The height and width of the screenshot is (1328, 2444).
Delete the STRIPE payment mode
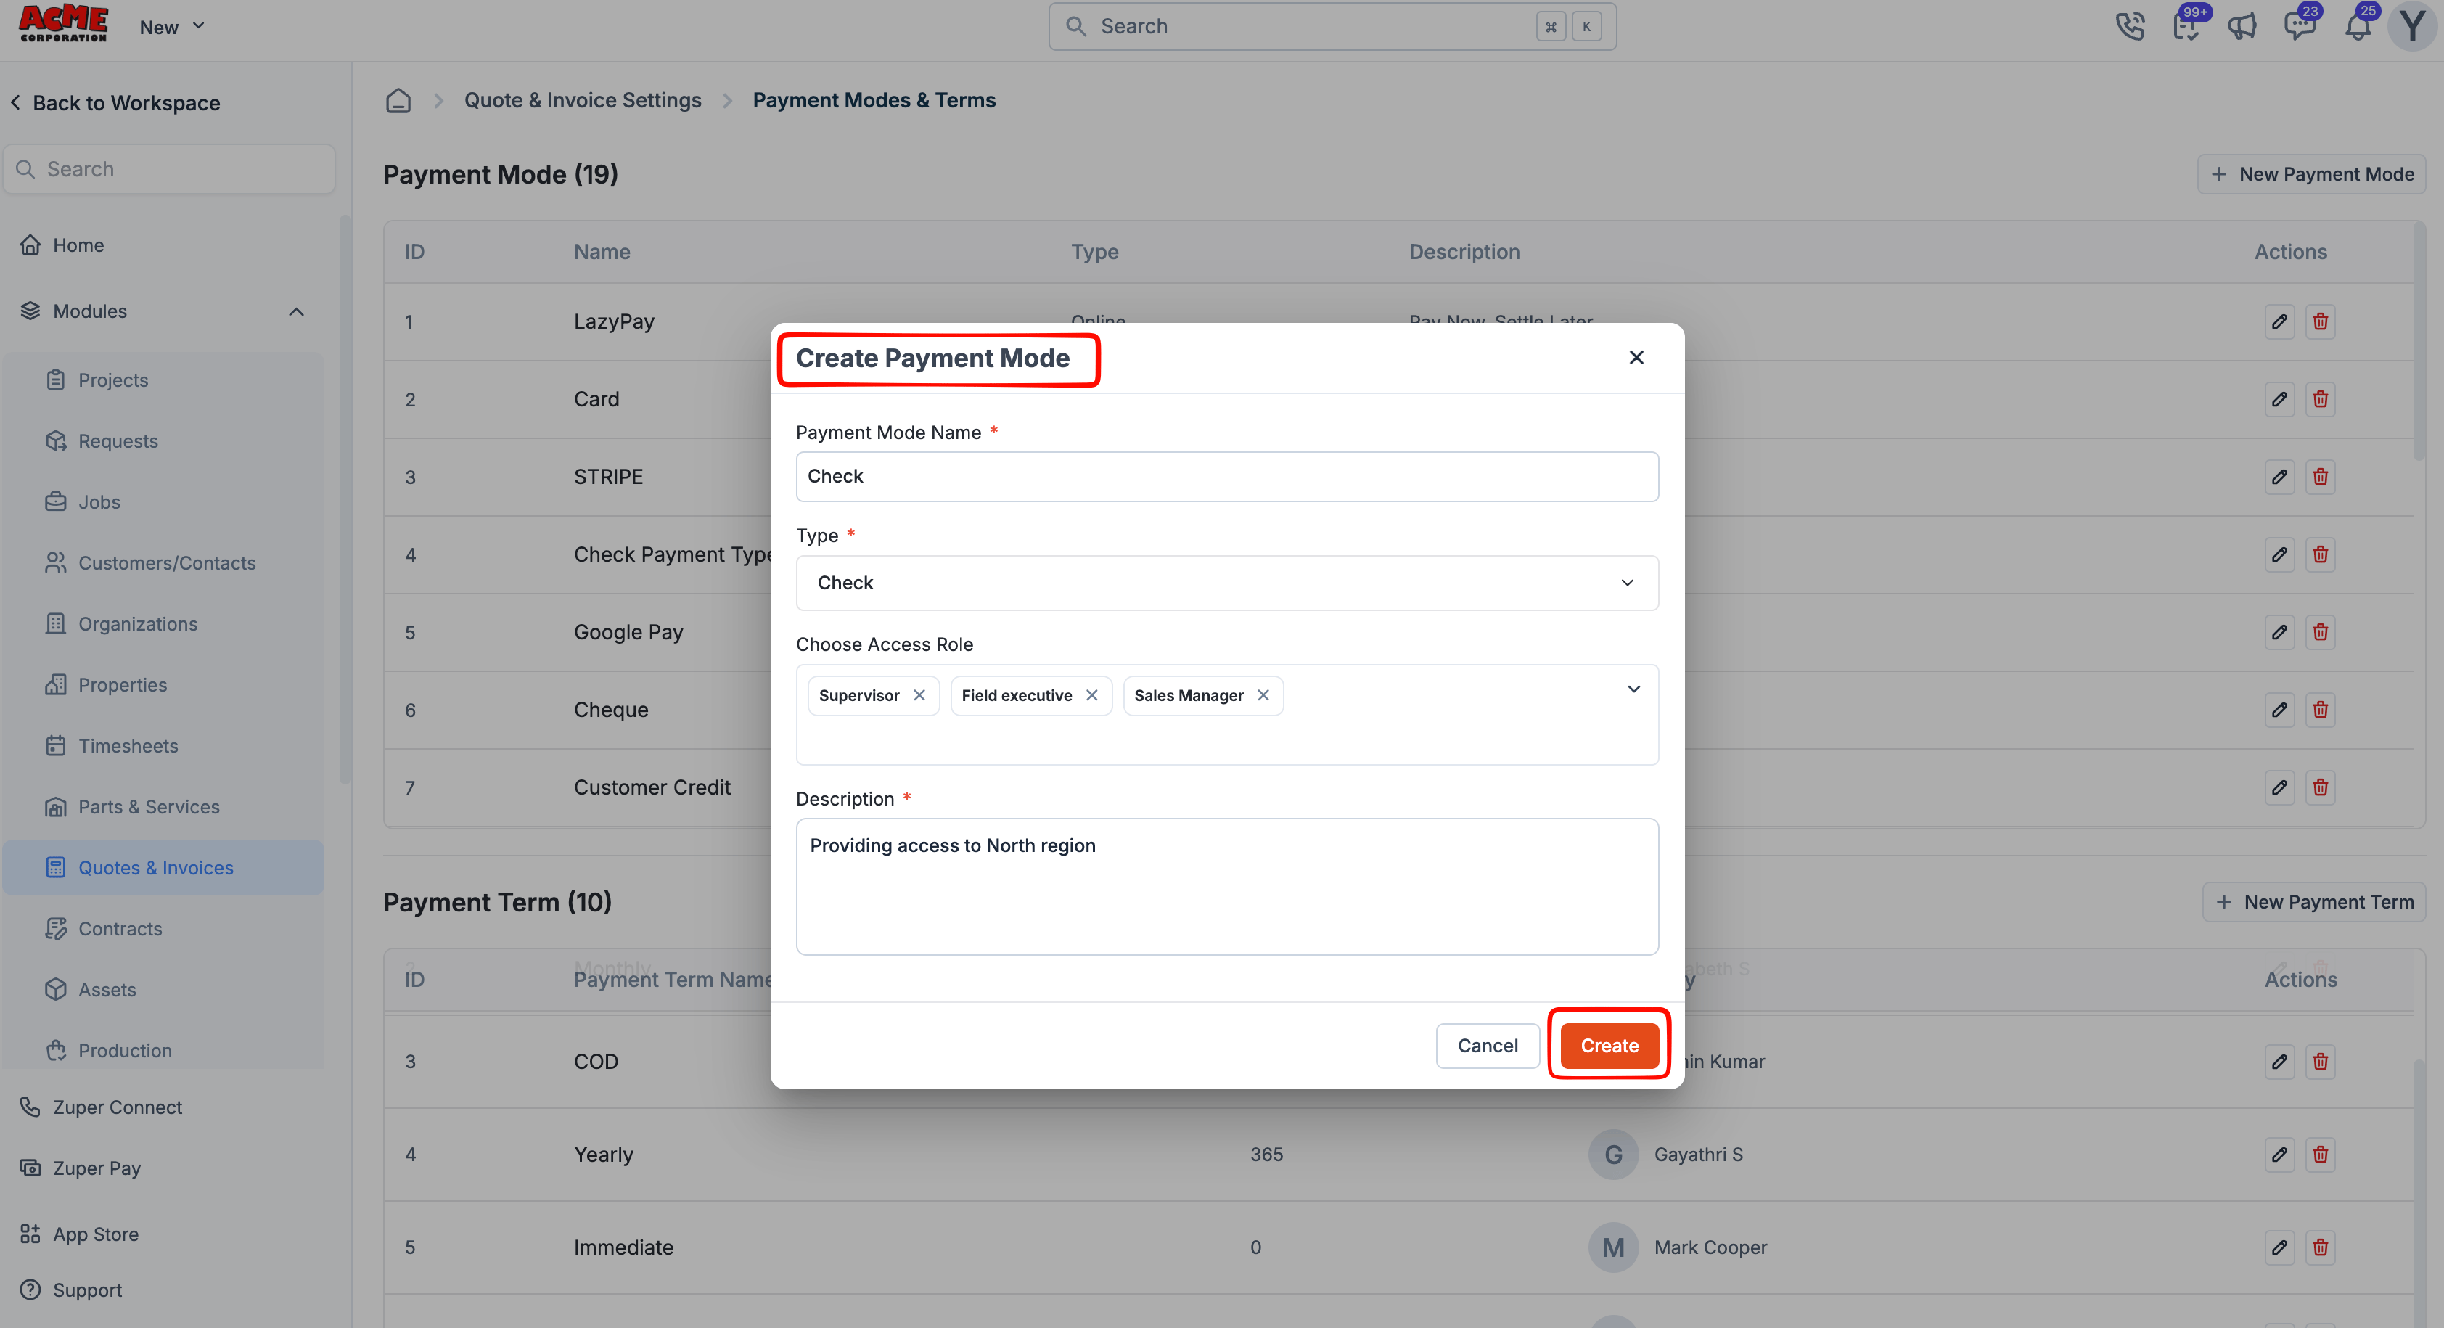2321,477
